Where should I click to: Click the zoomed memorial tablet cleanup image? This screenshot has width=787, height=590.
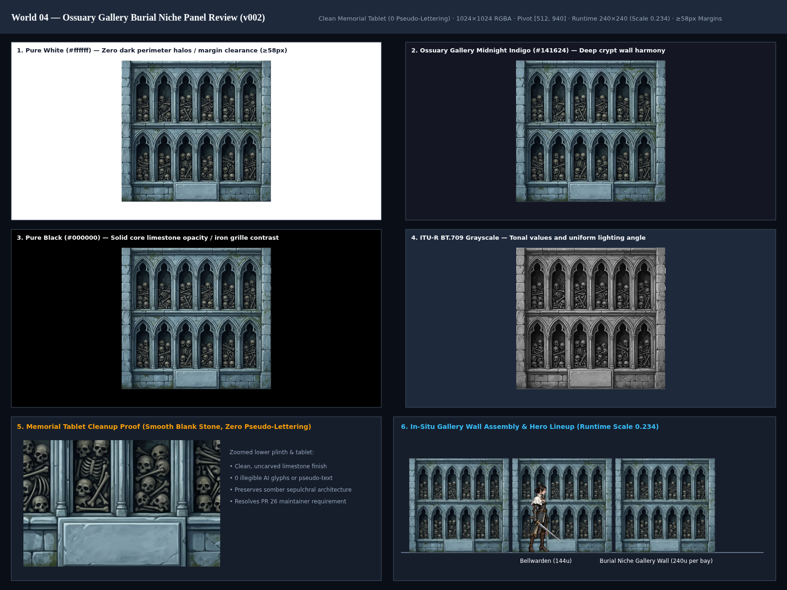click(122, 503)
